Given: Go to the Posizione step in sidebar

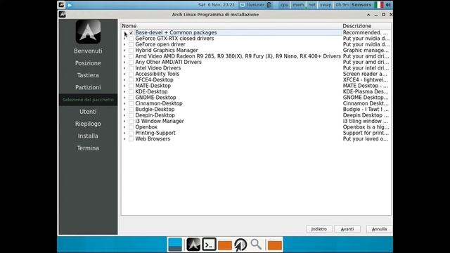Looking at the screenshot, I should [88, 63].
